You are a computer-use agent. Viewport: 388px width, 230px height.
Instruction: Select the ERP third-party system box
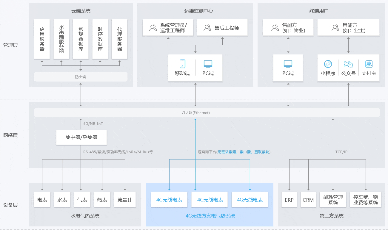[x=289, y=200]
